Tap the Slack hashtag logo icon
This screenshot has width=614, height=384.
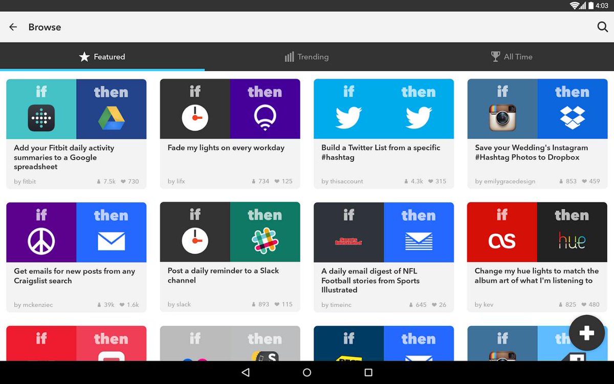tap(265, 241)
